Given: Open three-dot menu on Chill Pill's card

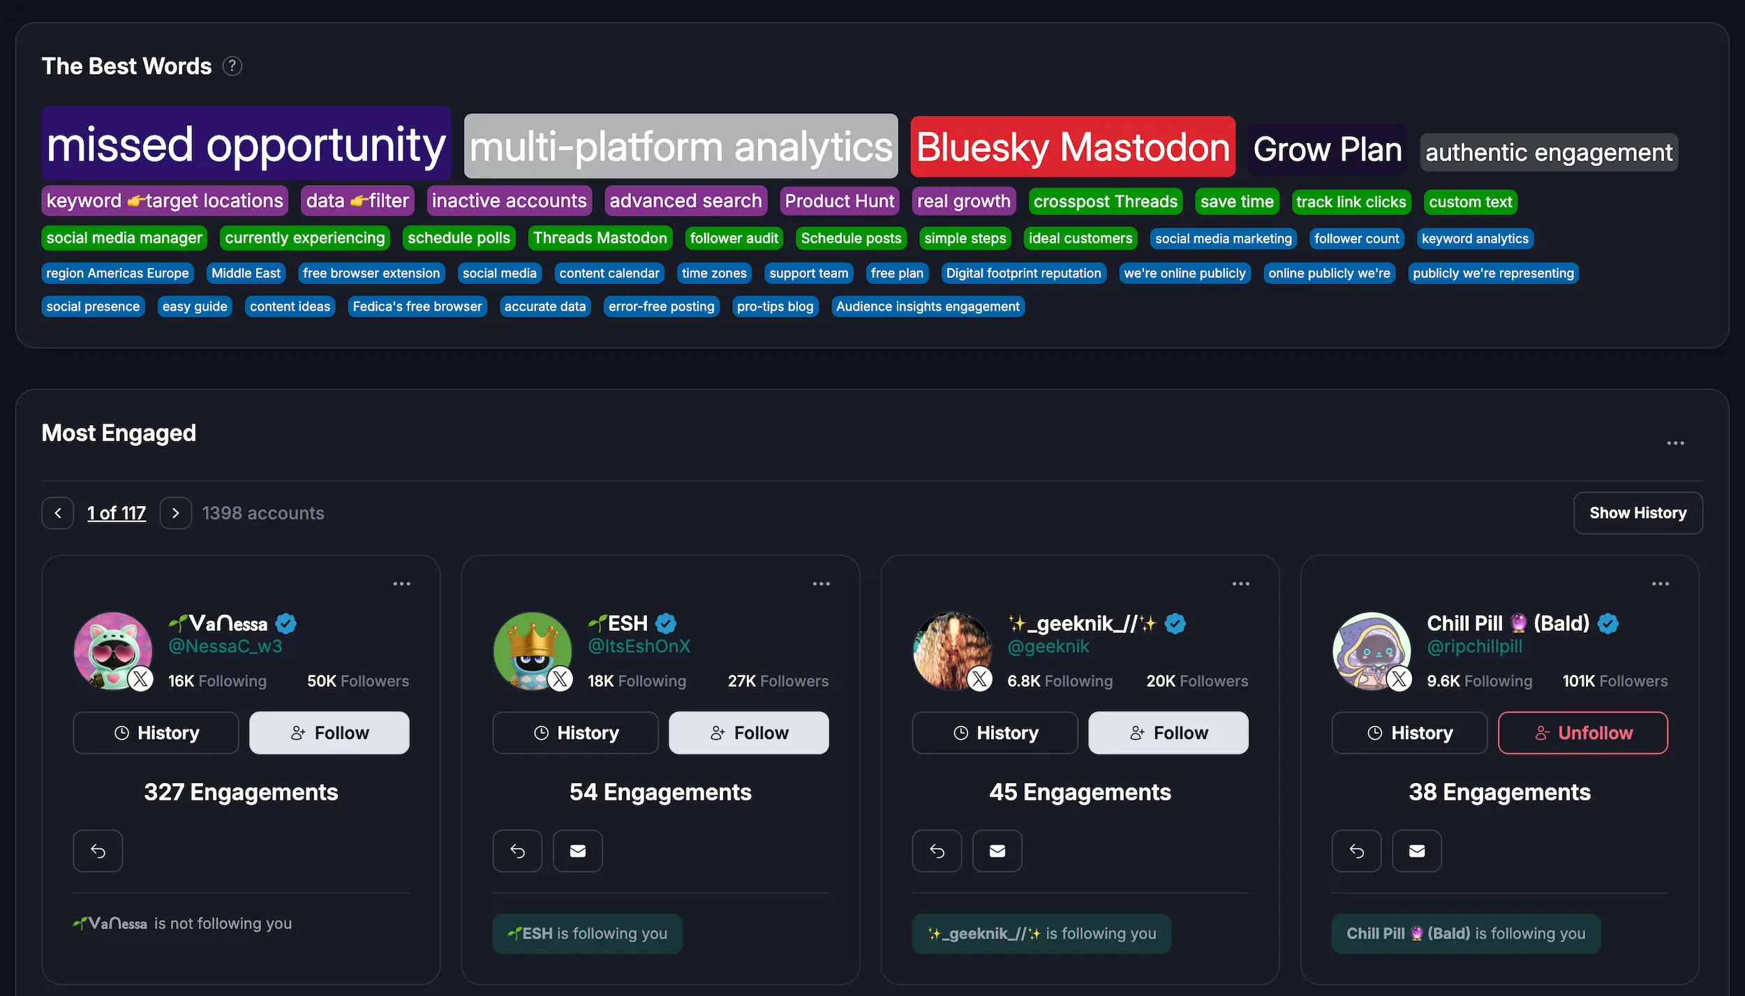Looking at the screenshot, I should click(x=1660, y=584).
